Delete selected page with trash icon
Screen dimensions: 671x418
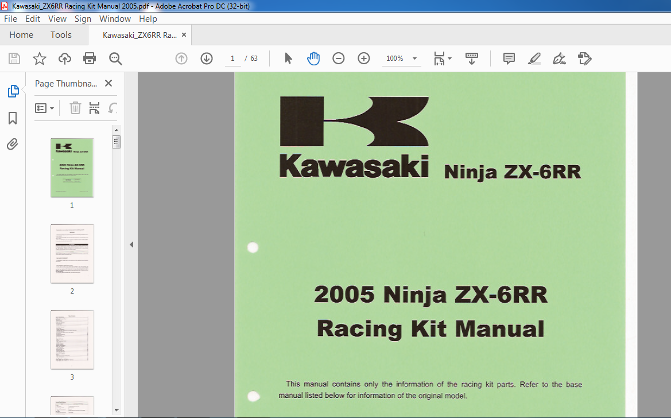click(75, 108)
